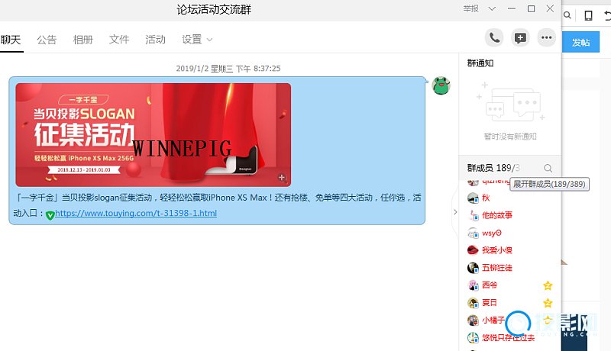Maximize the group chat window
611x351 pixels.
pos(531,8)
